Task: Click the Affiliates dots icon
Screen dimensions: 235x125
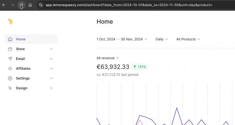Action: 10,69
